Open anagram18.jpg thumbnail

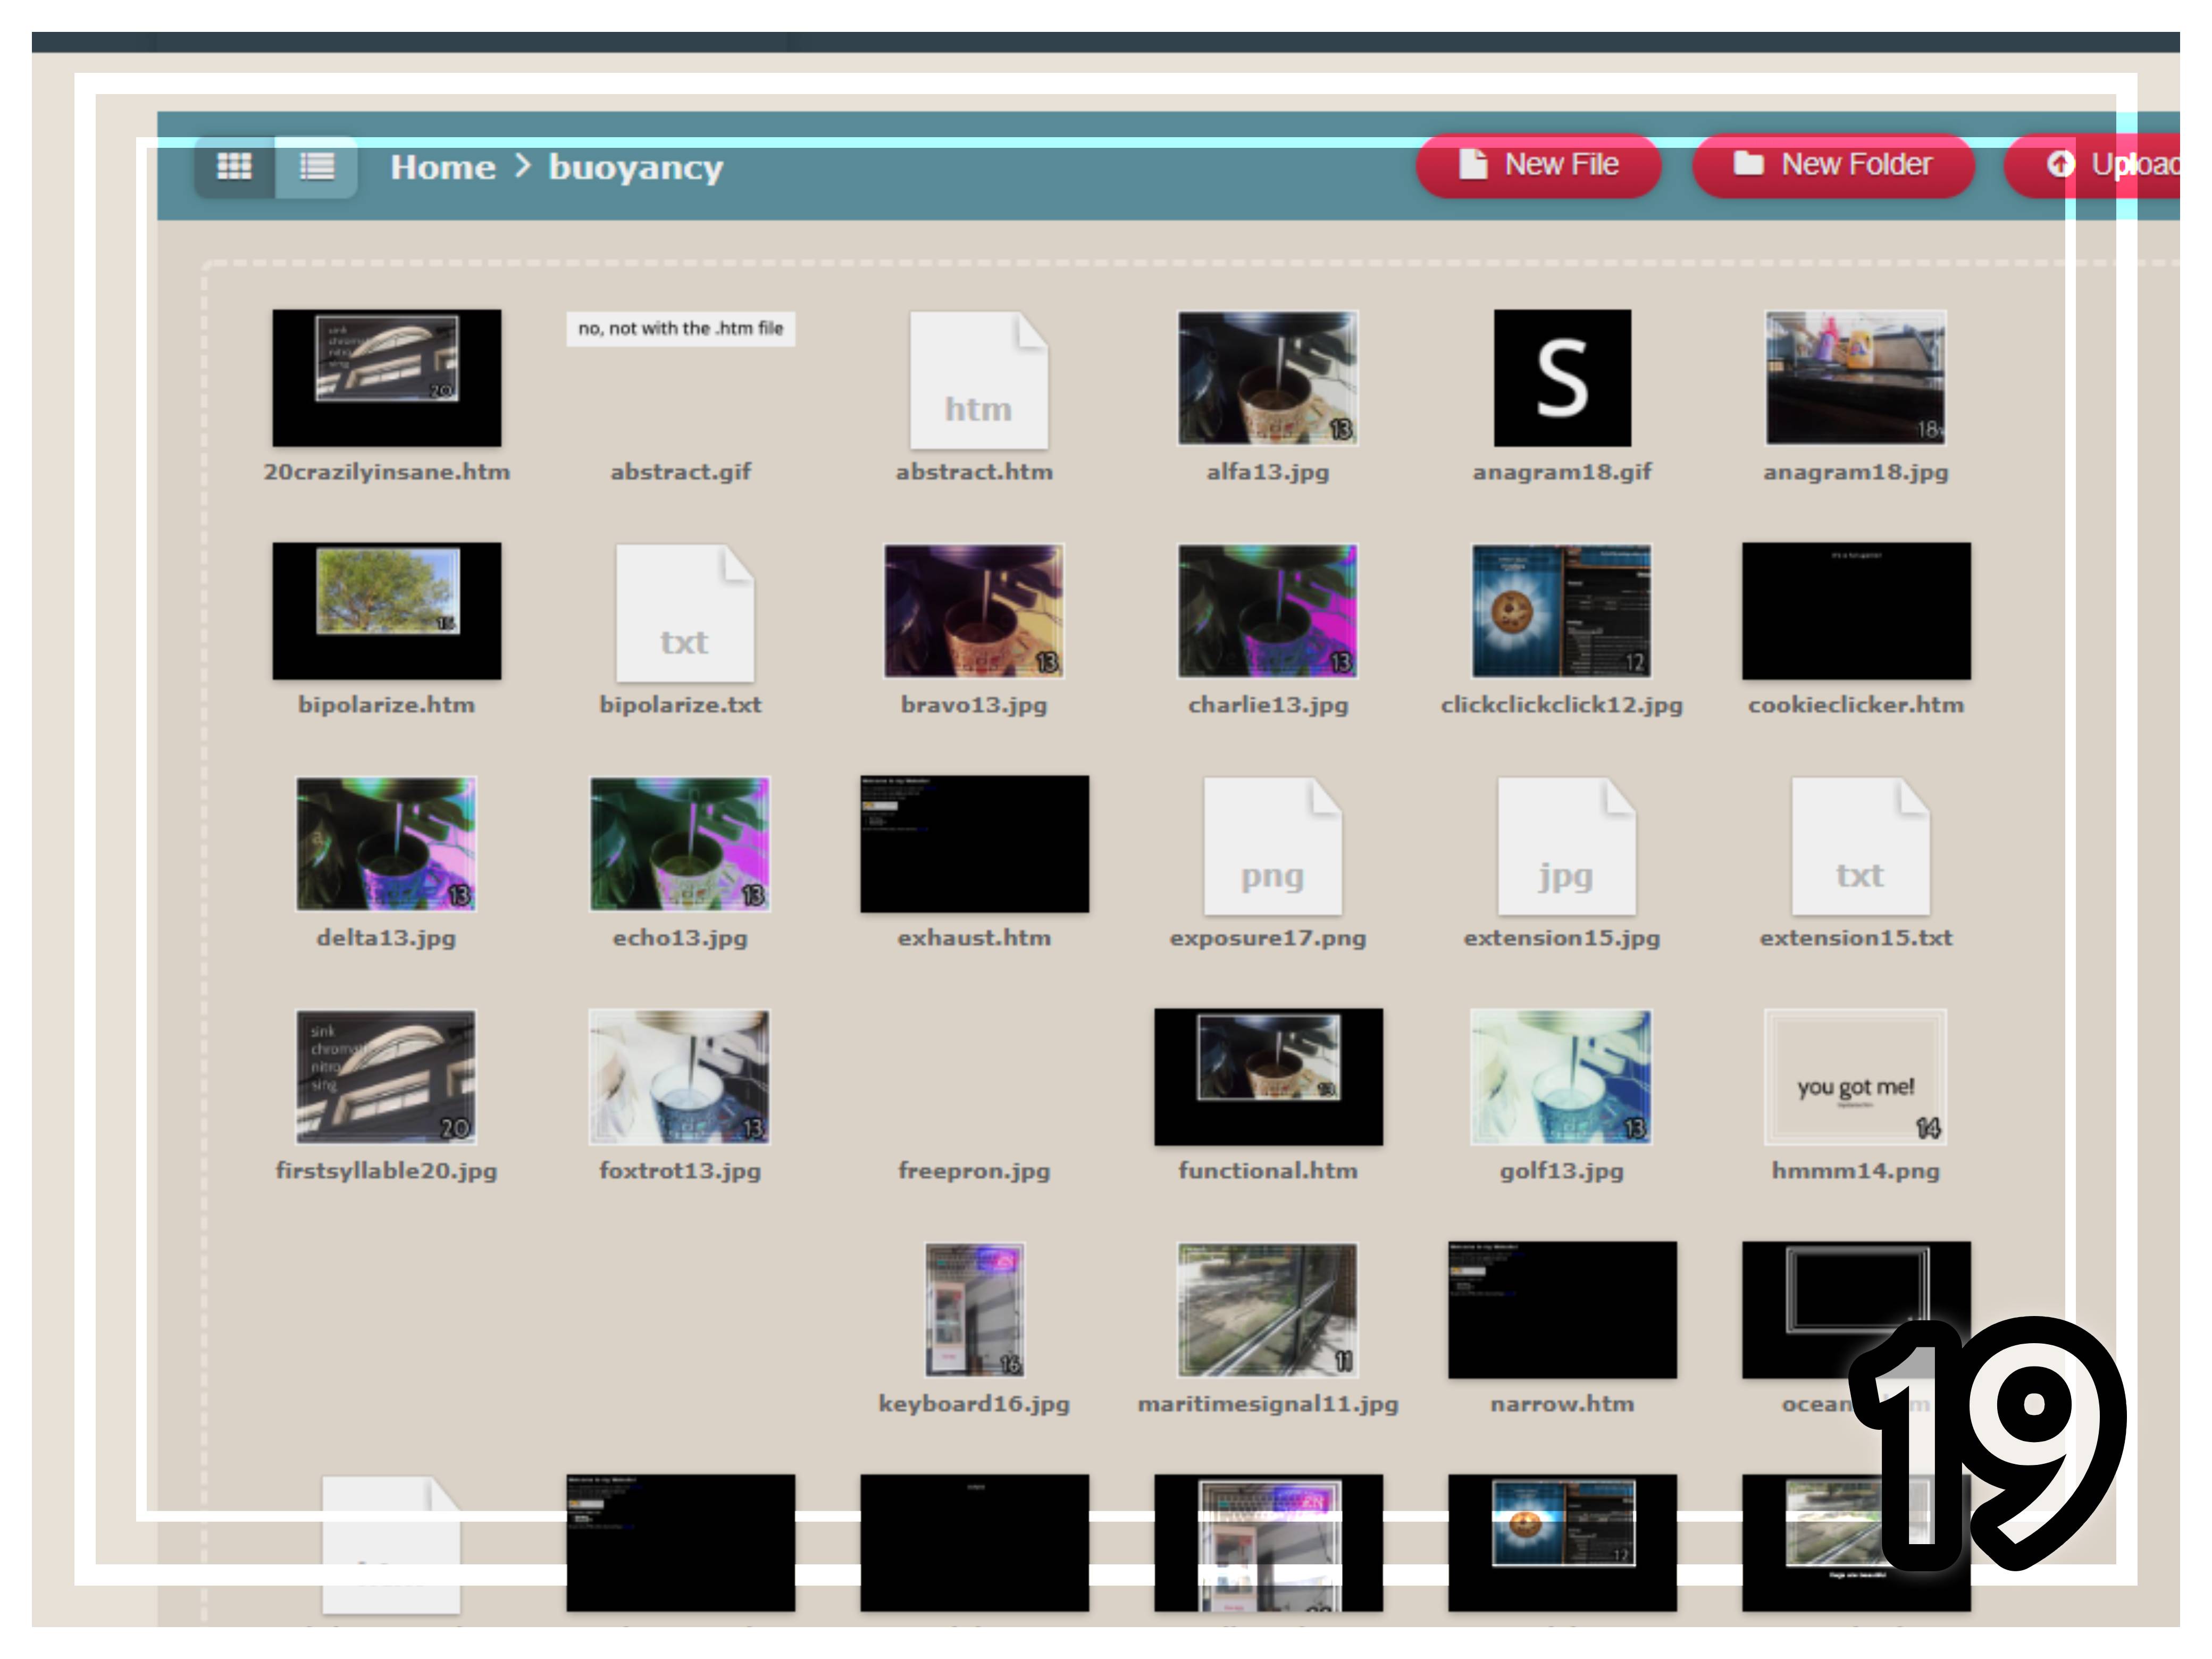[1856, 378]
